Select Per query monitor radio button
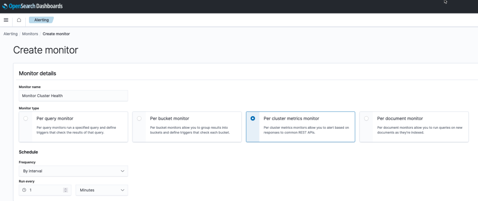Image resolution: width=478 pixels, height=201 pixels. pos(26,118)
